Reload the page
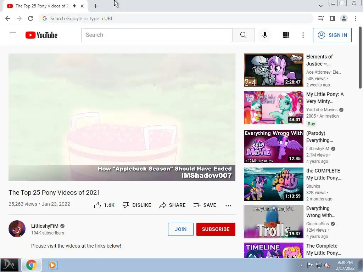Image resolution: width=363 pixels, height=272 pixels. pos(30,18)
